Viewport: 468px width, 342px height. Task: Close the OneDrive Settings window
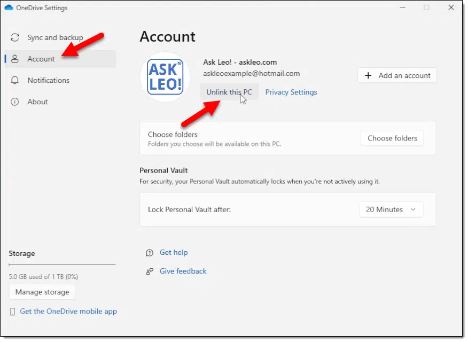pyautogui.click(x=451, y=7)
